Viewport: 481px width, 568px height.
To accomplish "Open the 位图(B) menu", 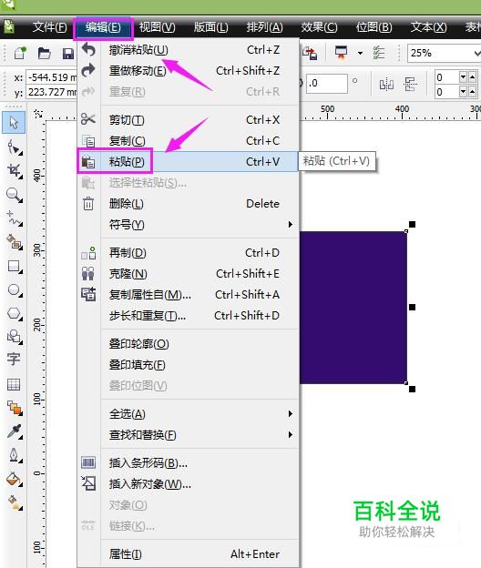I will click(374, 27).
